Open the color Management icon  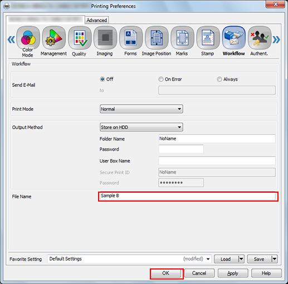54,38
